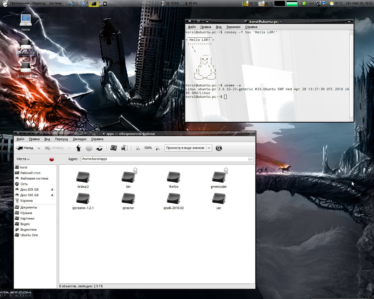Image resolution: width=374 pixels, height=299 pixels.
Task: Click the weather applet showing 19 °C
Action: click(x=336, y=4)
